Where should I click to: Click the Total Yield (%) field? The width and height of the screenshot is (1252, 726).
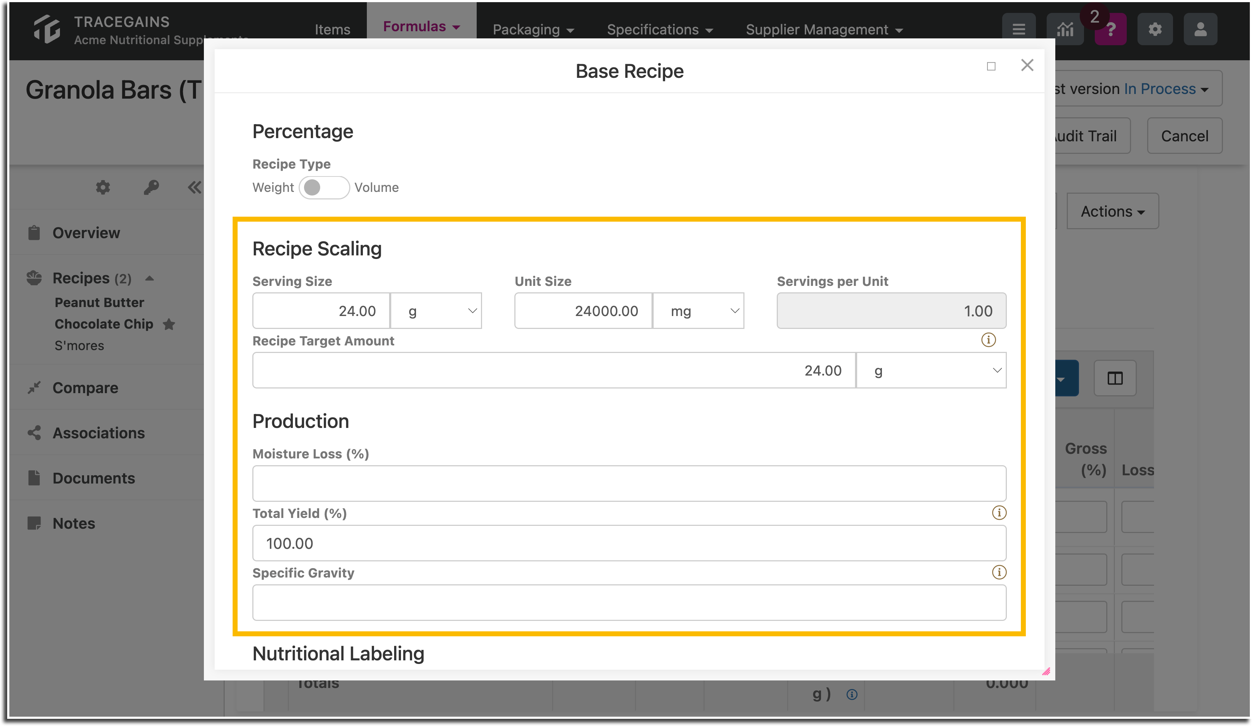coord(630,543)
